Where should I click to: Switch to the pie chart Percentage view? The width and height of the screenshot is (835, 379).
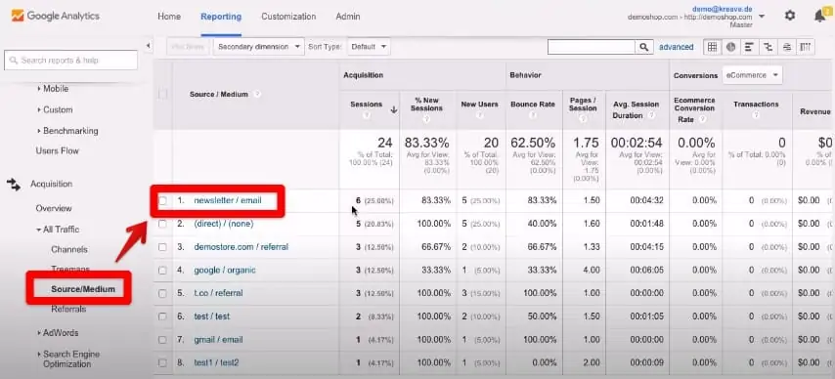coord(730,47)
